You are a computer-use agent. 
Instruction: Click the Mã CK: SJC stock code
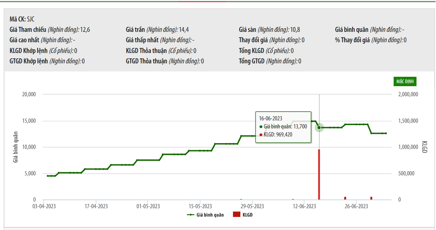pyautogui.click(x=22, y=19)
